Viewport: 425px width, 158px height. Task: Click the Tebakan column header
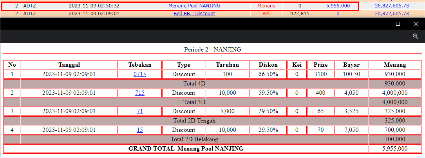pyautogui.click(x=140, y=65)
